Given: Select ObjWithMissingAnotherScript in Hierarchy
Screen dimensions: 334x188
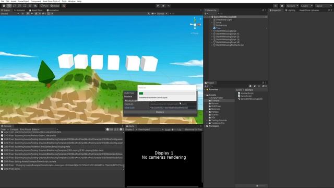Looking at the screenshot, I should click(x=230, y=45).
